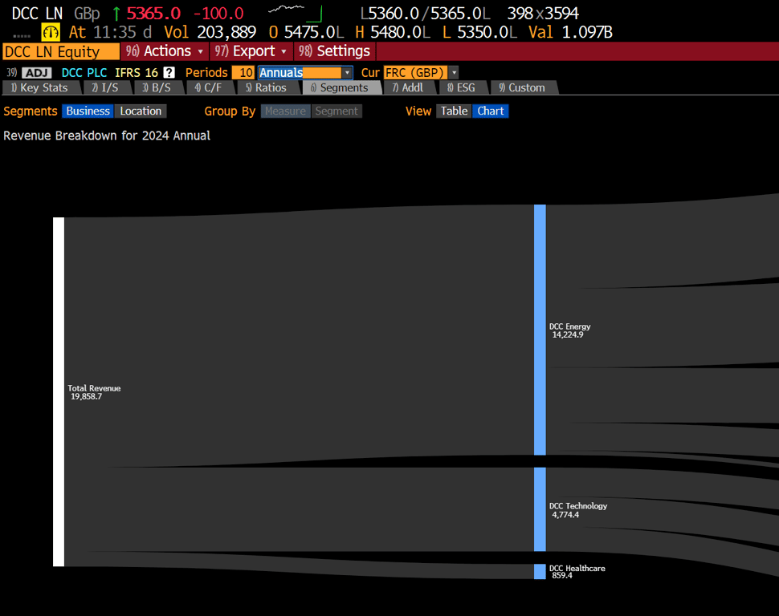Switch view to Table

coord(454,111)
